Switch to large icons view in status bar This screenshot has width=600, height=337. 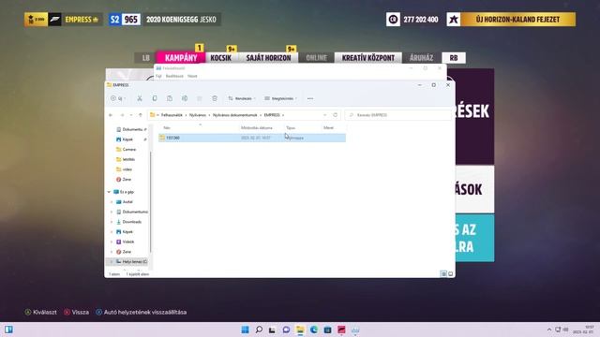coord(450,274)
